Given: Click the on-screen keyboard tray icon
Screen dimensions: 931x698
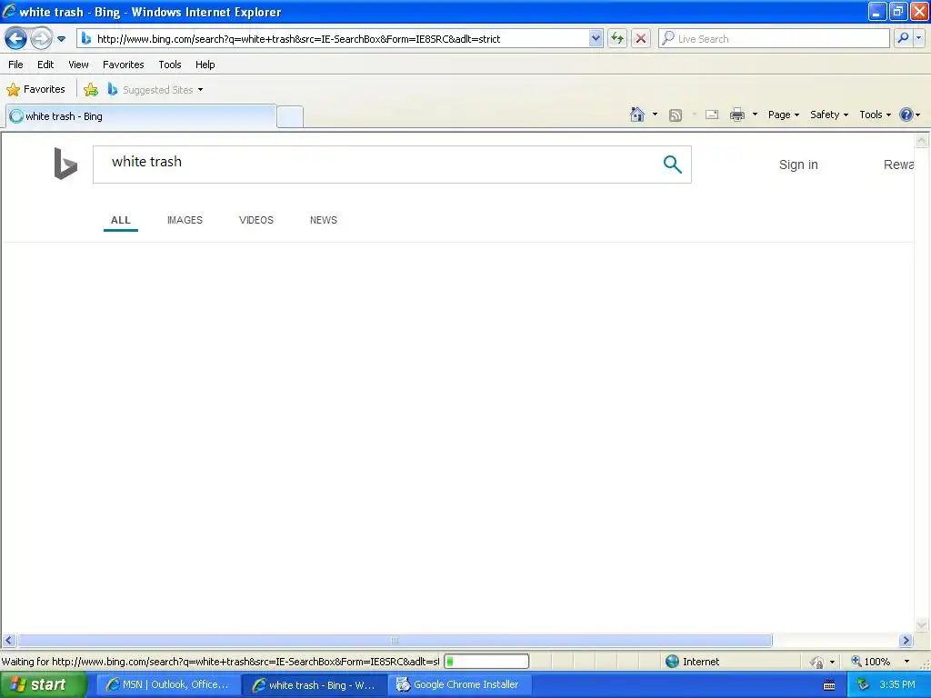Looking at the screenshot, I should click(x=829, y=685).
